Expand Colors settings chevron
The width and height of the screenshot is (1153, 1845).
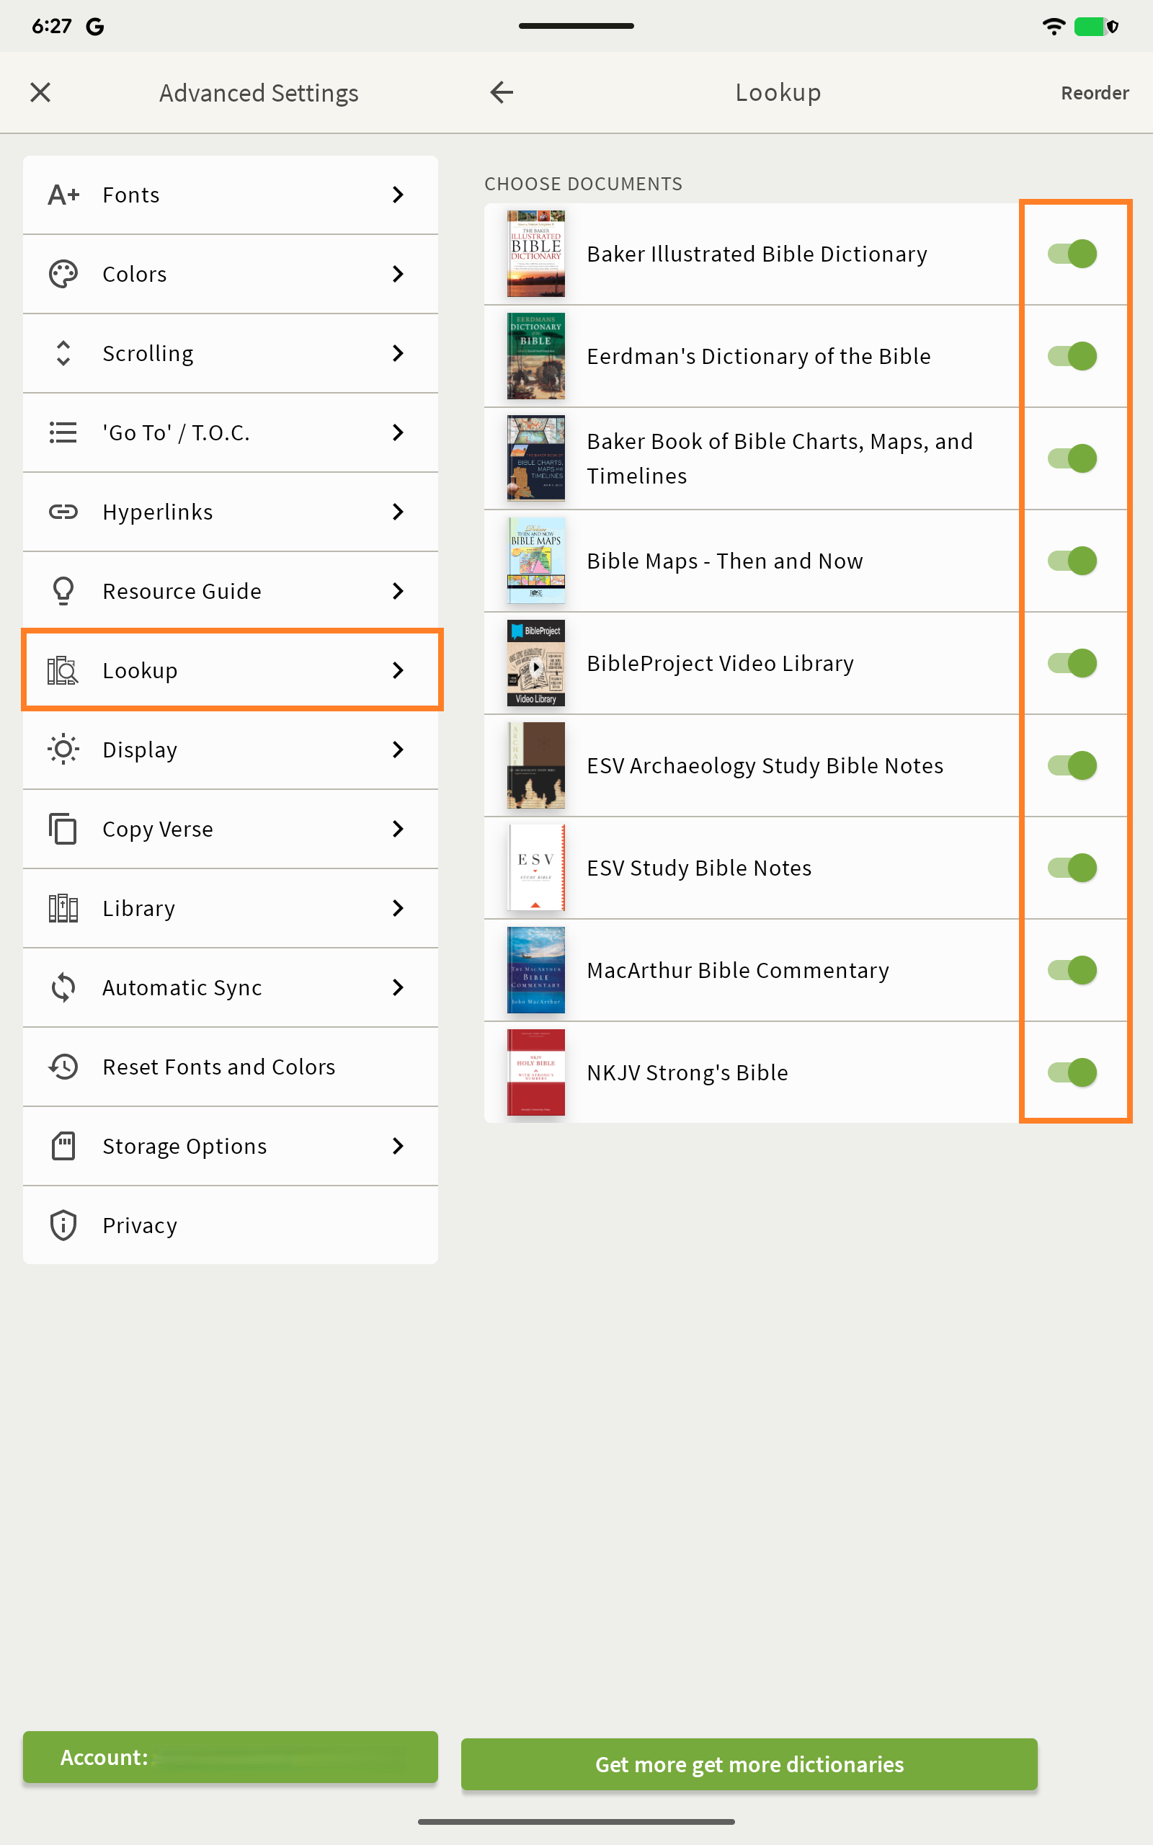pos(398,275)
